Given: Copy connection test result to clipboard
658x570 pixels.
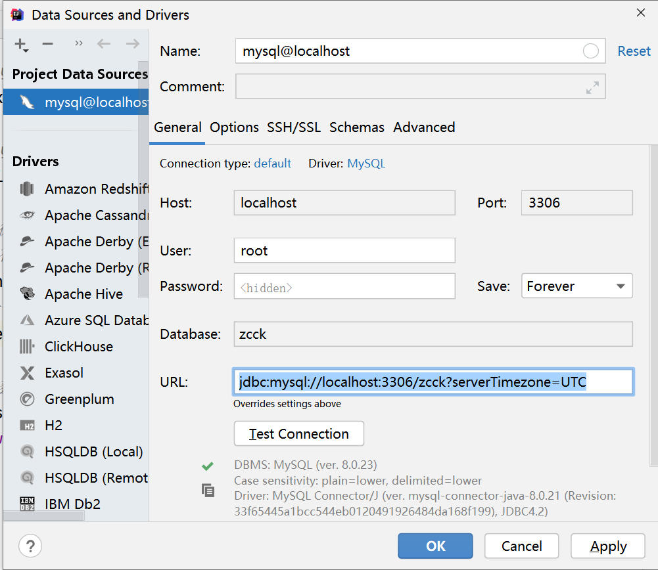Looking at the screenshot, I should pos(208,490).
